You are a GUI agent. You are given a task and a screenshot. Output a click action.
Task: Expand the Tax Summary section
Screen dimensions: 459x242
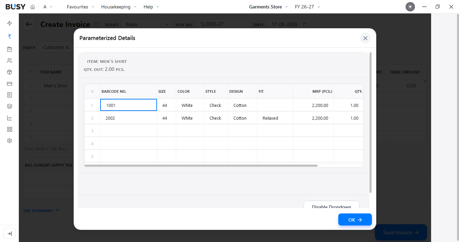[x=41, y=211]
